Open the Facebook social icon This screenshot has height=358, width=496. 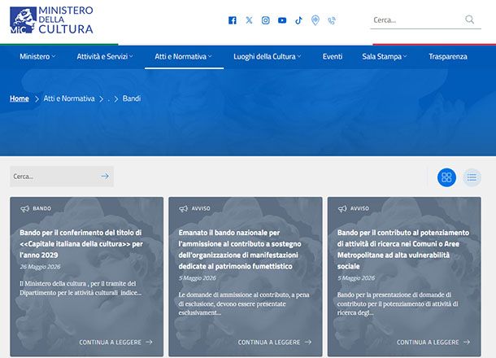[x=233, y=20]
